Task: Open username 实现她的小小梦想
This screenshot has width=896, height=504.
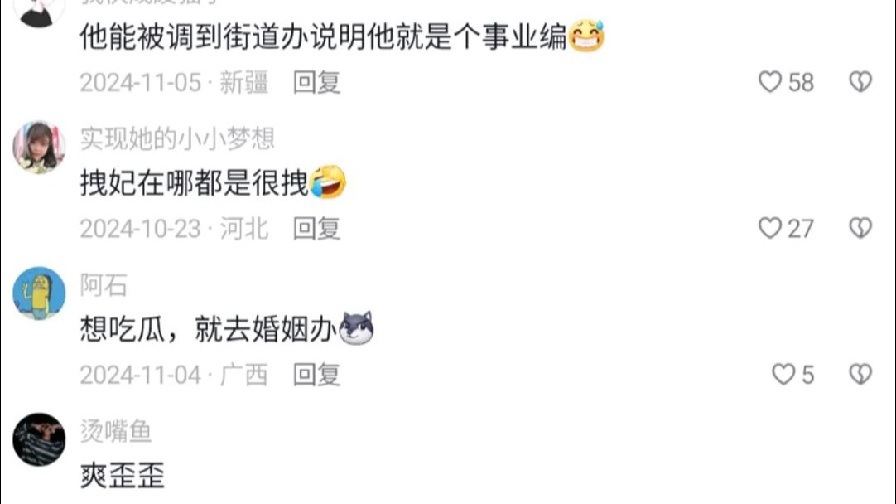Action: [x=178, y=138]
